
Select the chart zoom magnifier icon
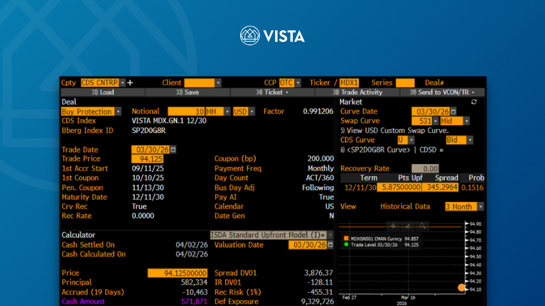coord(422,225)
